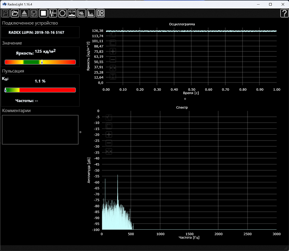289x251 pixels.
Task: Click the brightness level color gauge
Action: [40, 62]
